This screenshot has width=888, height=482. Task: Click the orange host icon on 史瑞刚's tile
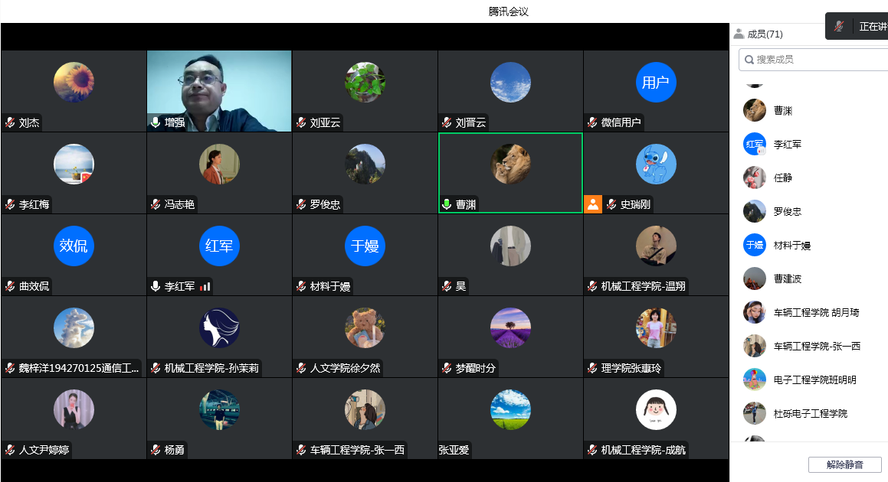(592, 204)
